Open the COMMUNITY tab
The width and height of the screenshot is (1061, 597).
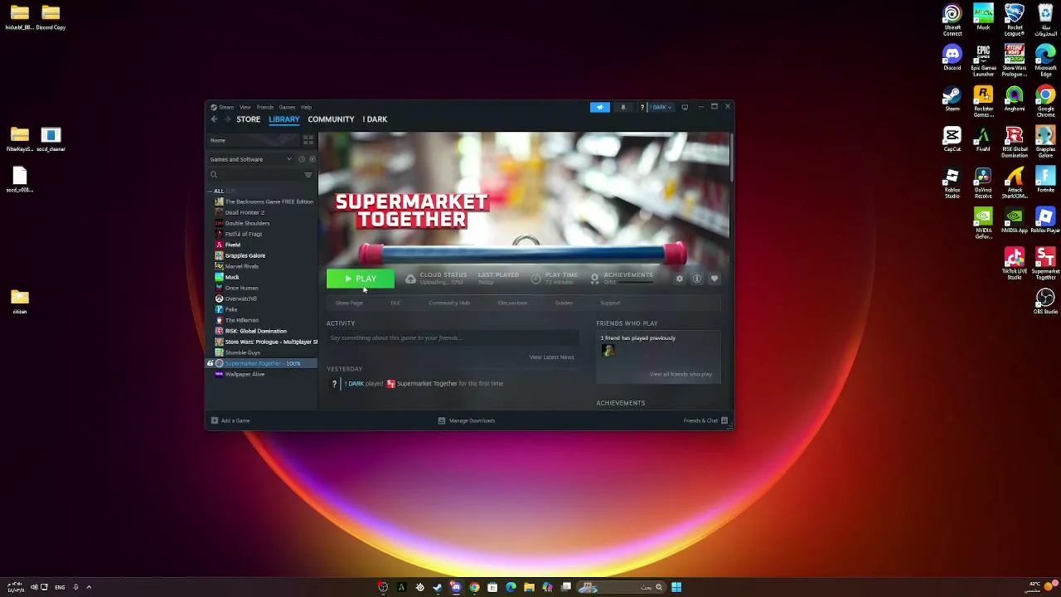click(331, 119)
